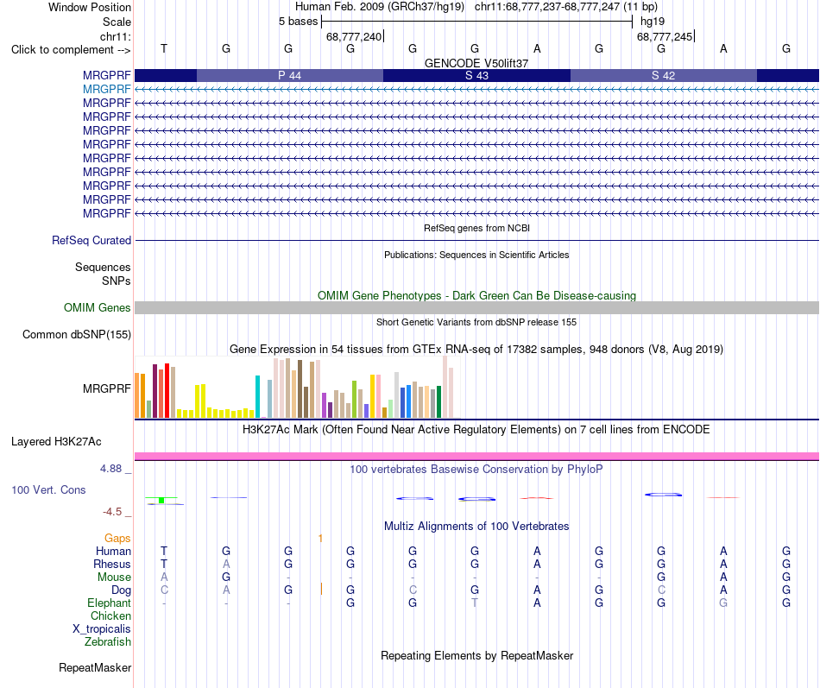
Task: Click the orange insertion mark in the Dog row
Action: pos(321,590)
